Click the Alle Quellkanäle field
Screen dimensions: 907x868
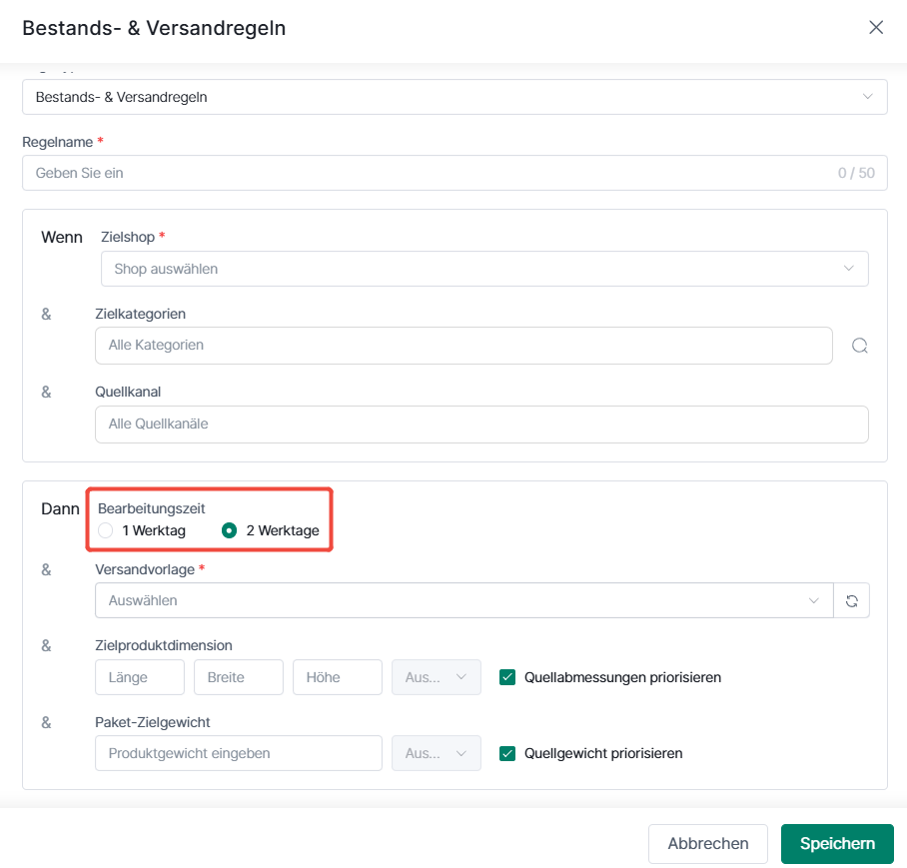[x=481, y=425]
